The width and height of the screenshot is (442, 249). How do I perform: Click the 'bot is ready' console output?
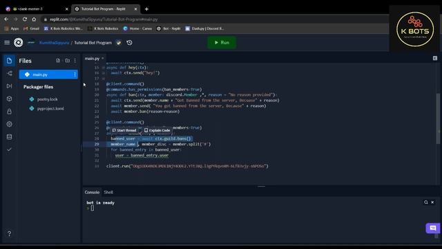point(100,203)
